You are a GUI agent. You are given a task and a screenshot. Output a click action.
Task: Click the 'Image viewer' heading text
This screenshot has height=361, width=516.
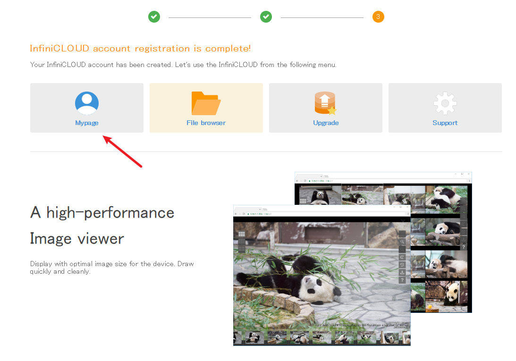[77, 239]
